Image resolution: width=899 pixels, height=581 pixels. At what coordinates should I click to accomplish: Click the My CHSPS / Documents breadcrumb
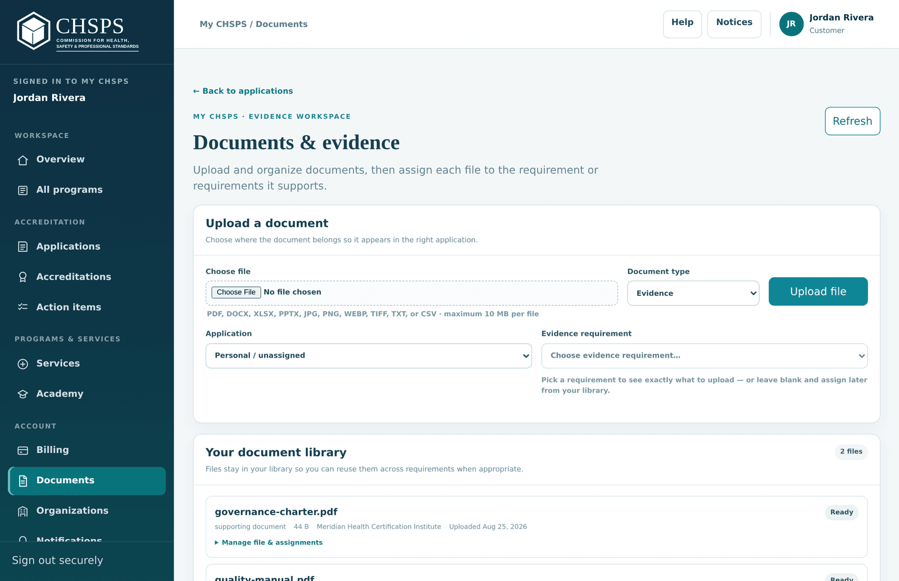(x=253, y=24)
